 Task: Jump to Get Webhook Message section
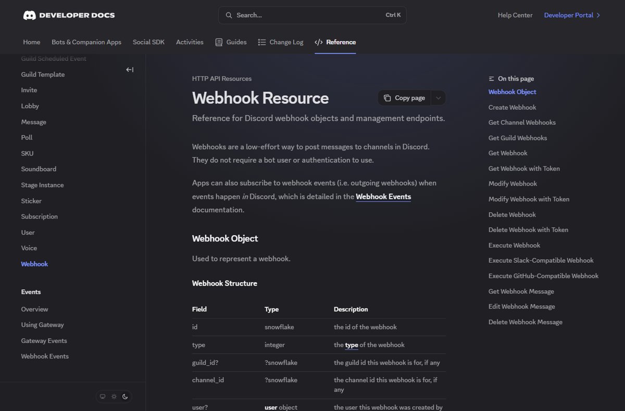(x=521, y=291)
